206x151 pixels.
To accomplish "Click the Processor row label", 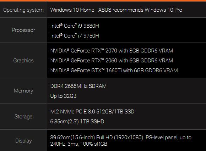I will [23, 30].
